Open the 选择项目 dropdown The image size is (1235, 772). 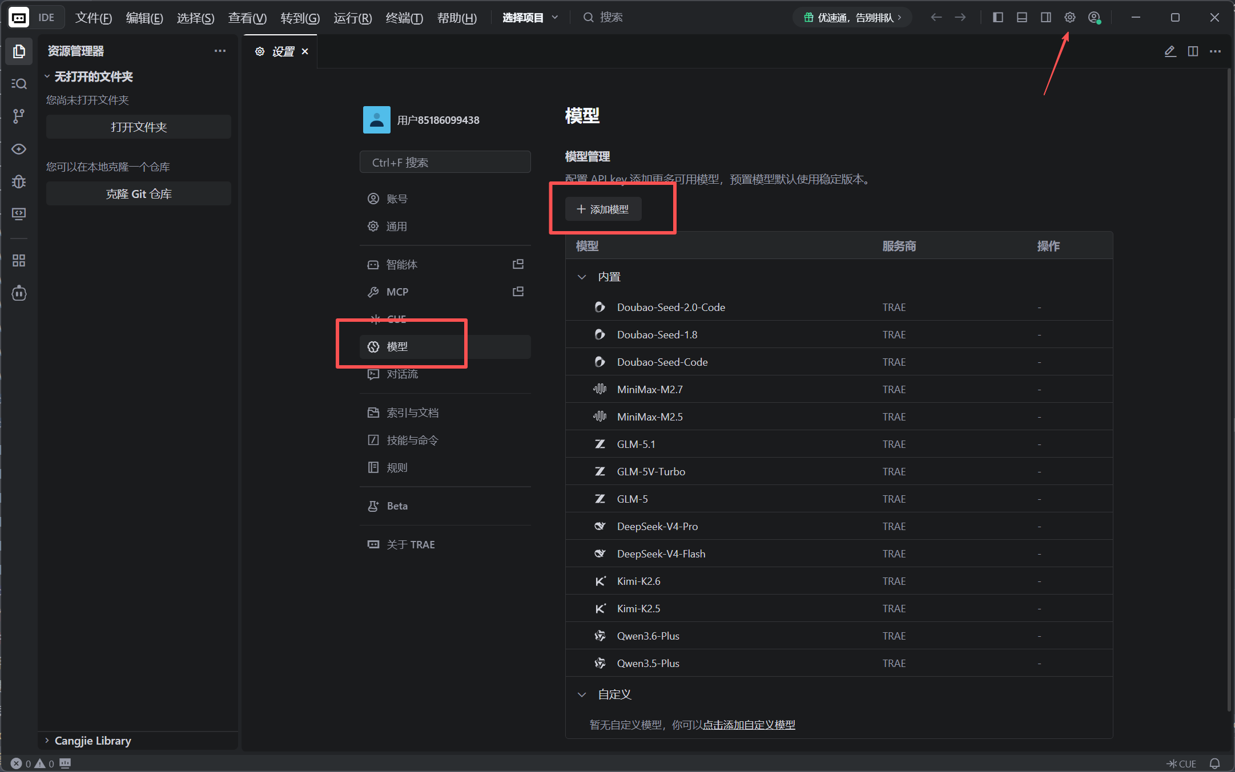pos(530,18)
